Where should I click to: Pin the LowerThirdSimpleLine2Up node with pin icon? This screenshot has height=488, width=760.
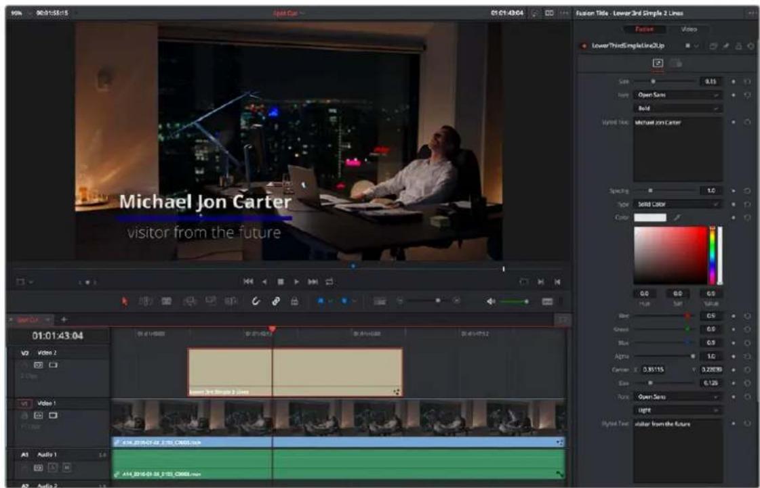pos(726,46)
